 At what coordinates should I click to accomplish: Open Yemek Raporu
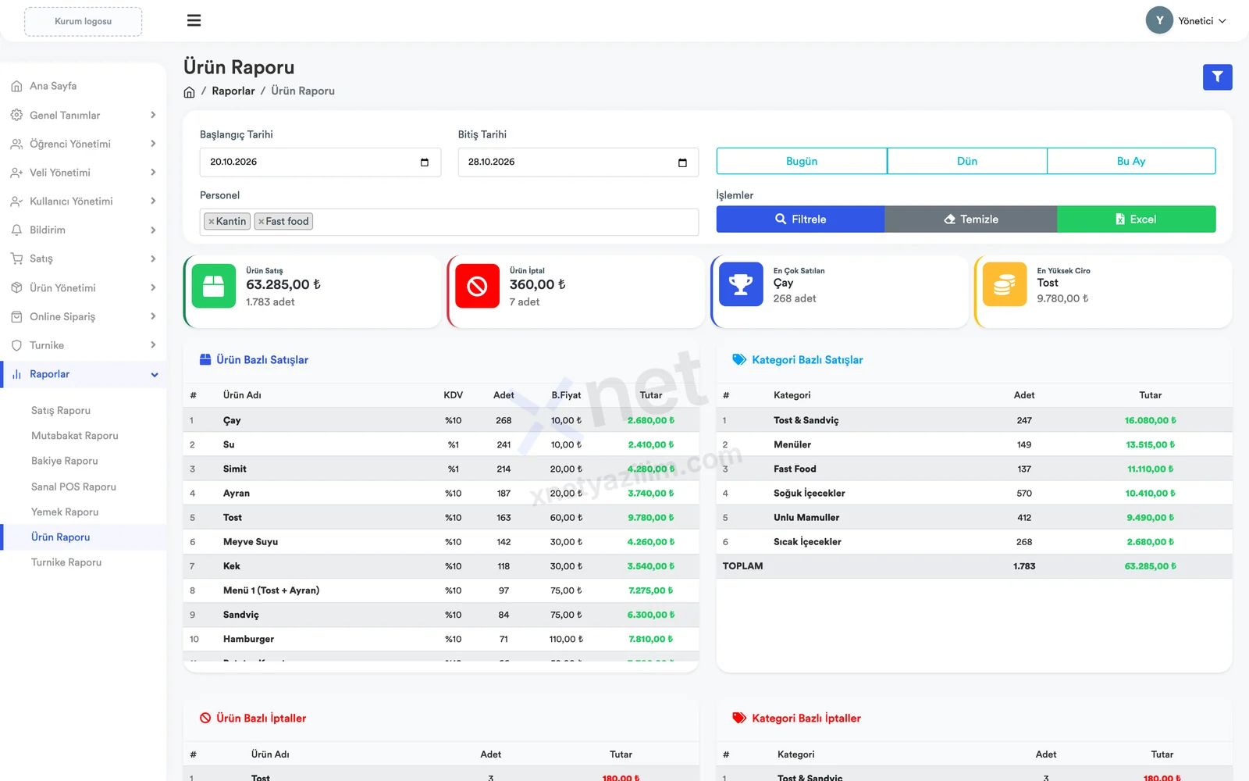click(65, 512)
